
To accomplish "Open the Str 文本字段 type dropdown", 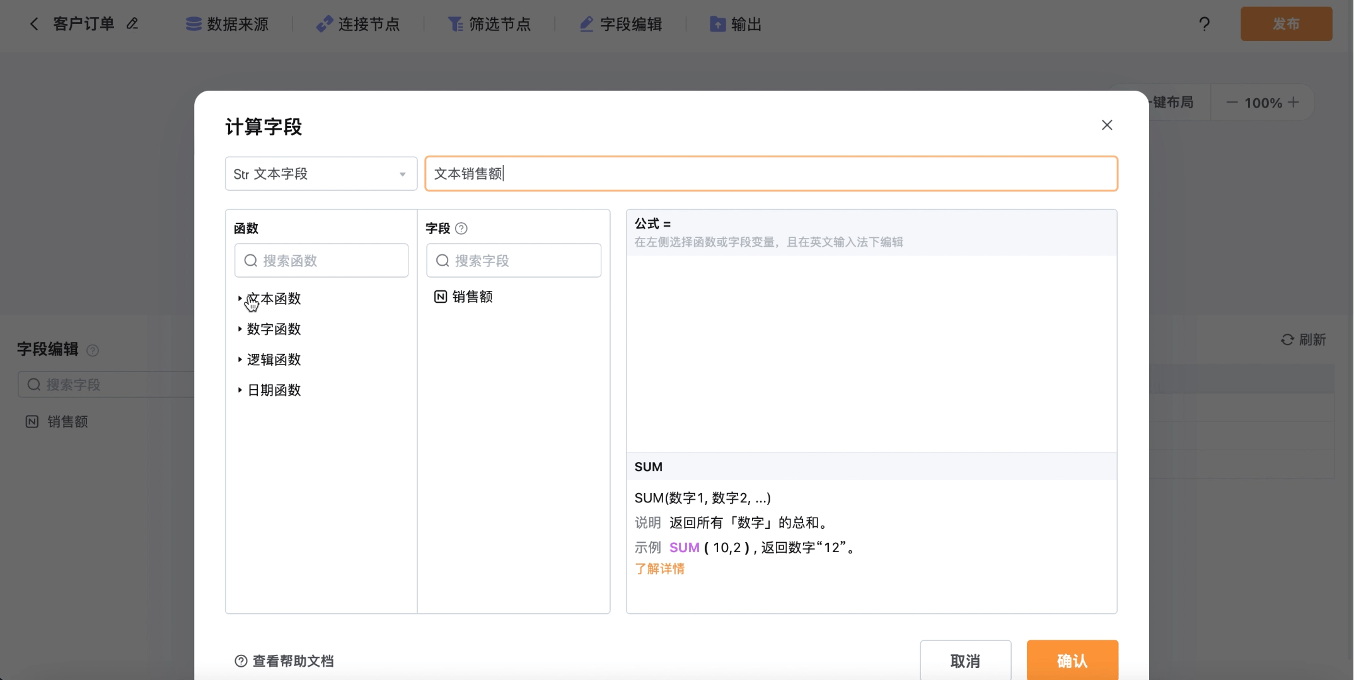I will tap(321, 174).
